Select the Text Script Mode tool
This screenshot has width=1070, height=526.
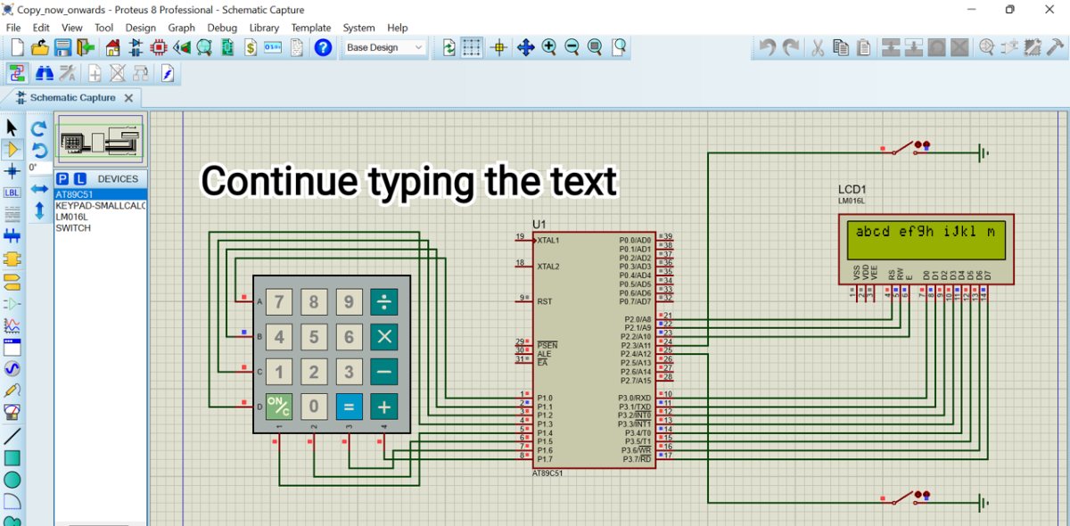pos(12,215)
